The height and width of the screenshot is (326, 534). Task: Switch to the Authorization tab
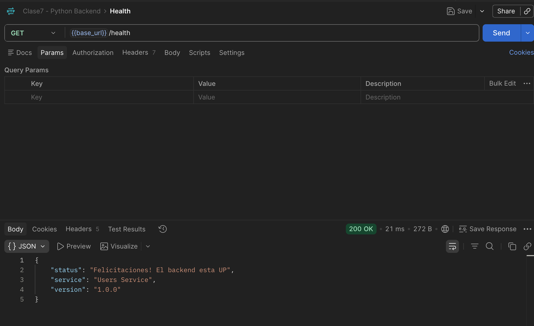point(93,53)
